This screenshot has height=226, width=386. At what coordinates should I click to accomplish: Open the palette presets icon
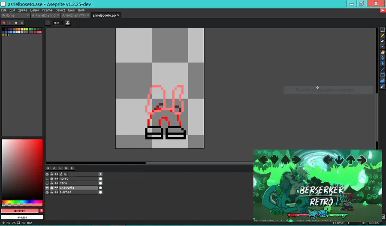click(x=16, y=23)
